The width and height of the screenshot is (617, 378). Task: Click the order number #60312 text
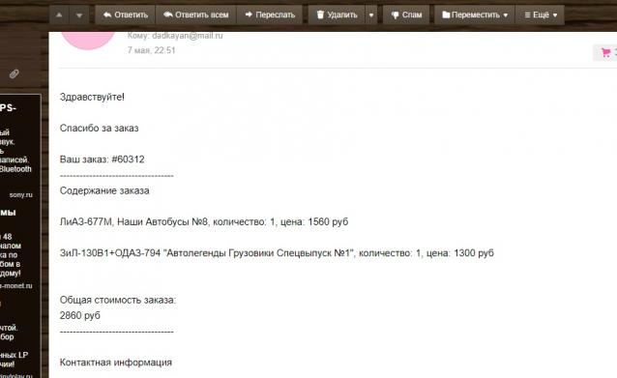tap(128, 160)
